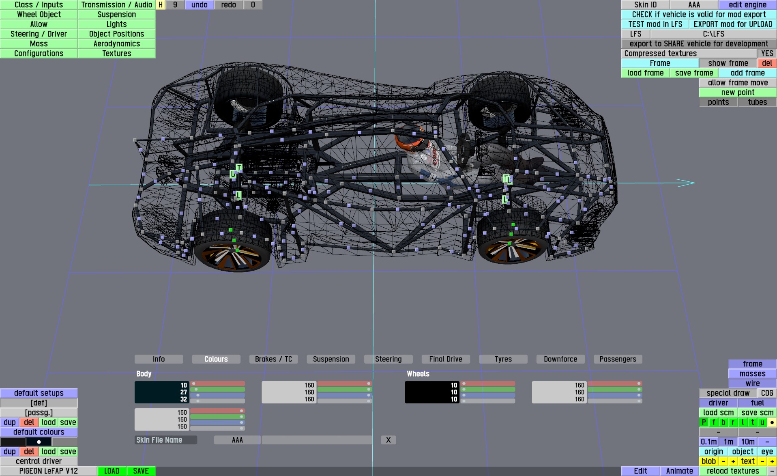777x476 pixels.
Task: Click the X button beside skin name
Action: (x=388, y=440)
